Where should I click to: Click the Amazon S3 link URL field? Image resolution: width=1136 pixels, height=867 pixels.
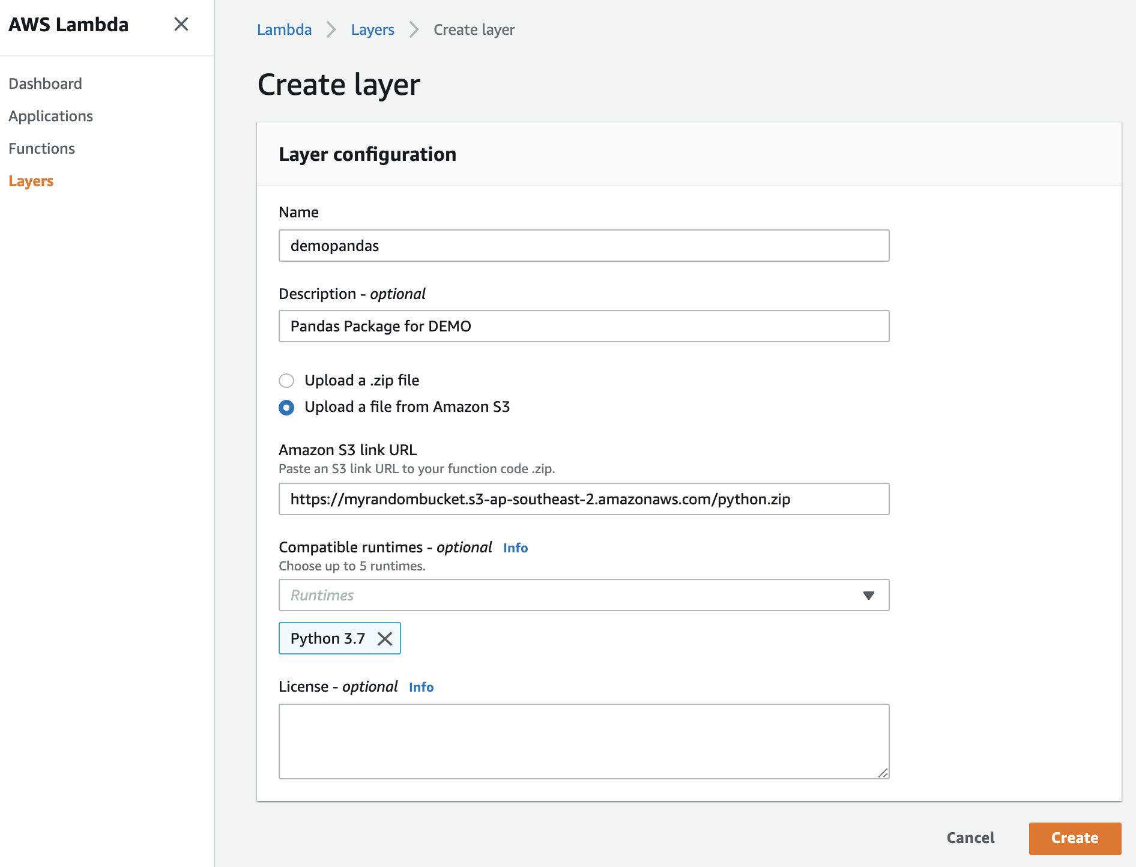584,499
